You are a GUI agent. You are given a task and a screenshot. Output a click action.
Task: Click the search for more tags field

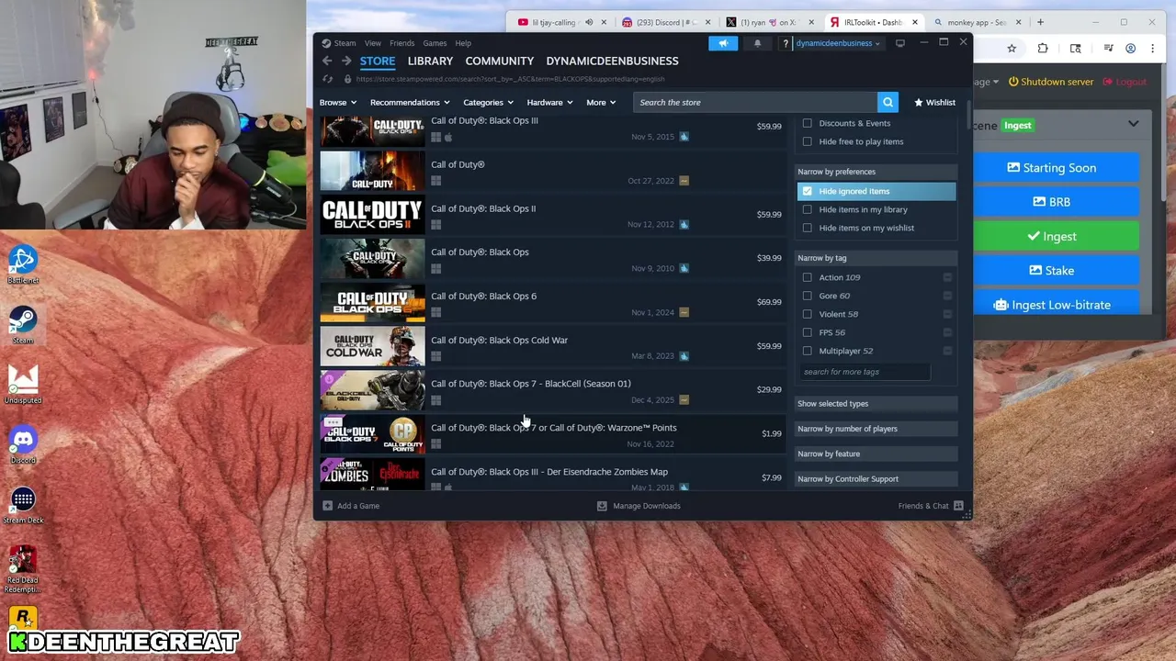[865, 372]
